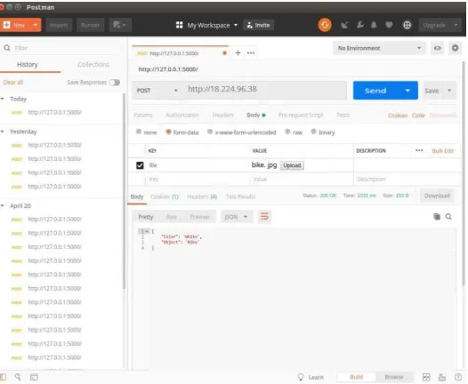The image size is (468, 384).
Task: Click the history Filter search field
Action: [x=62, y=48]
